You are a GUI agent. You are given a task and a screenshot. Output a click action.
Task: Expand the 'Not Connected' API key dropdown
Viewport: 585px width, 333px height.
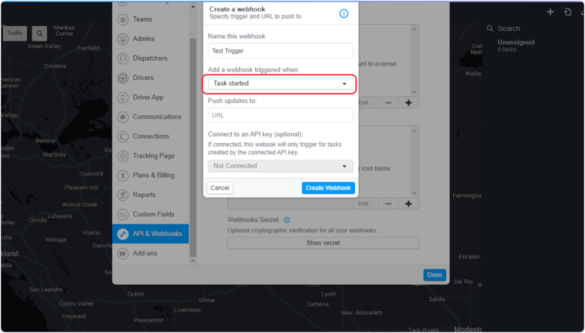(x=281, y=166)
